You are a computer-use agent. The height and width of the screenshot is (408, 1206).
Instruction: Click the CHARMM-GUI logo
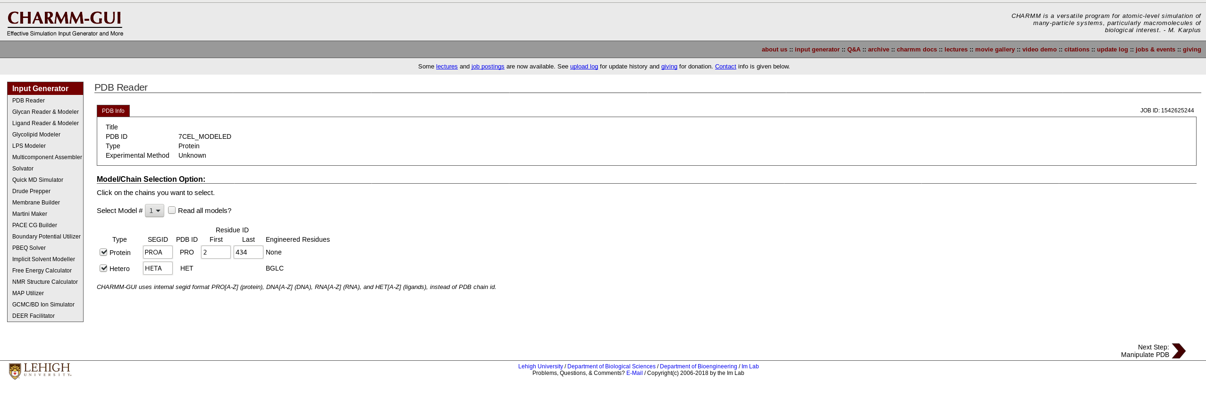click(x=65, y=23)
